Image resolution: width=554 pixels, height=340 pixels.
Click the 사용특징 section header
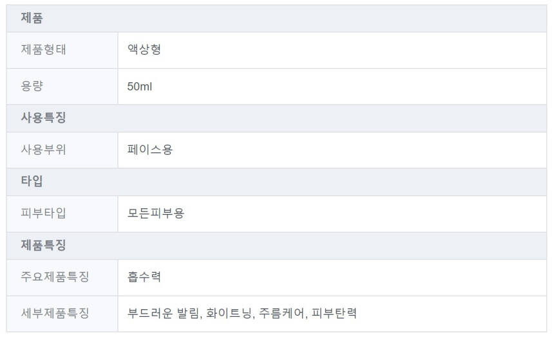(43, 118)
